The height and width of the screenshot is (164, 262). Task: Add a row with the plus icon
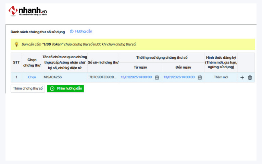pos(242,78)
